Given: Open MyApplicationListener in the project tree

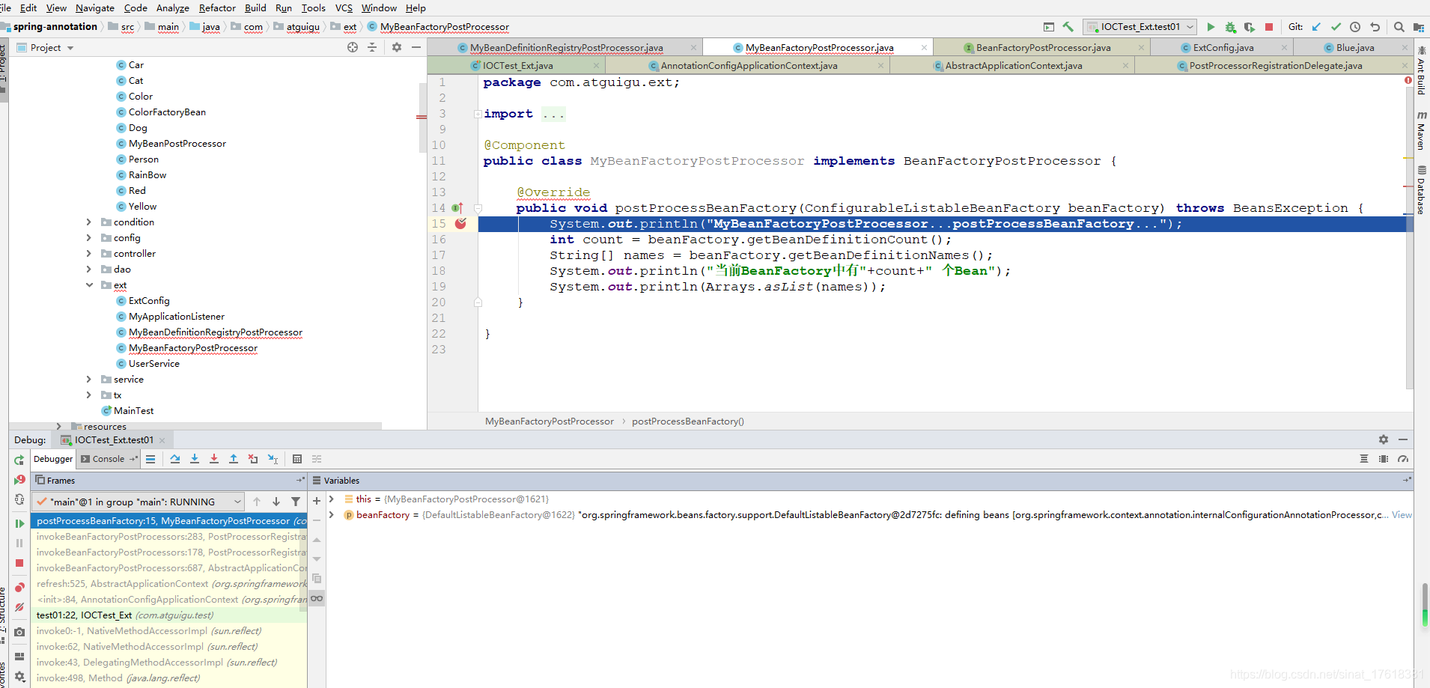Looking at the screenshot, I should (x=176, y=317).
